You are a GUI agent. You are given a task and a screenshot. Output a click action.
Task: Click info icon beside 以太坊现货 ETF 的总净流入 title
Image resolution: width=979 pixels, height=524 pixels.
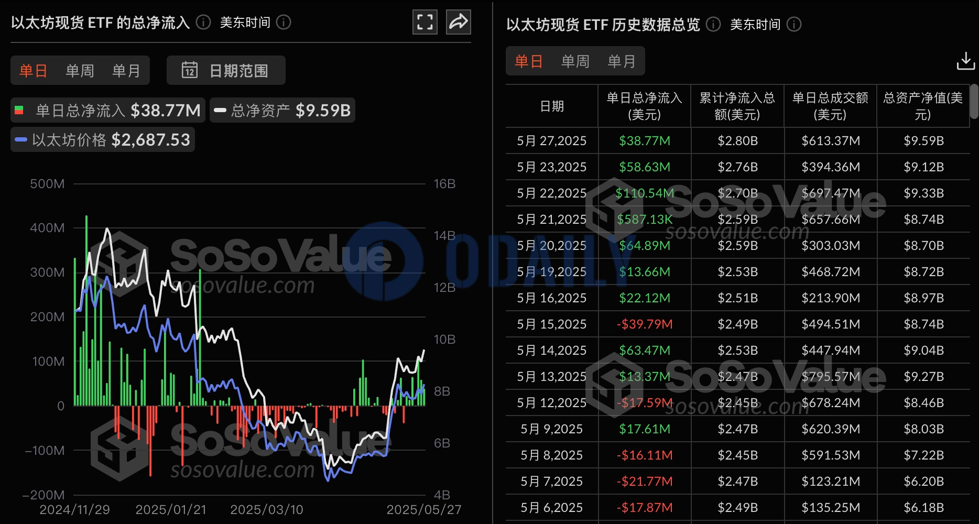(203, 22)
